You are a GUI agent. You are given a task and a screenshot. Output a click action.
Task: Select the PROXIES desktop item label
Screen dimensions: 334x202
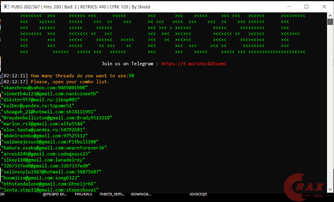coord(83,194)
